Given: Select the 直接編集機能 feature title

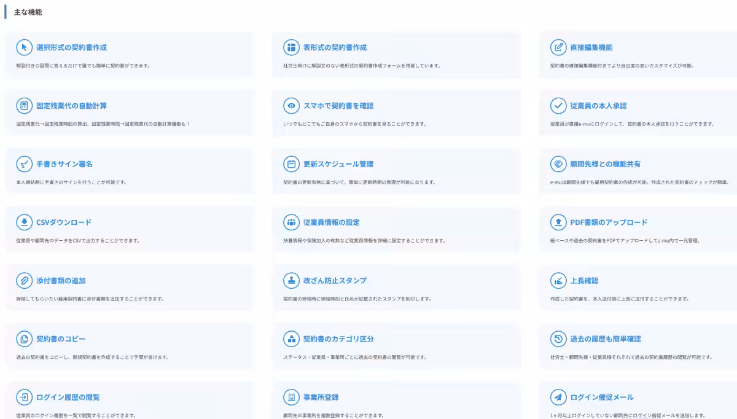Looking at the screenshot, I should [591, 47].
